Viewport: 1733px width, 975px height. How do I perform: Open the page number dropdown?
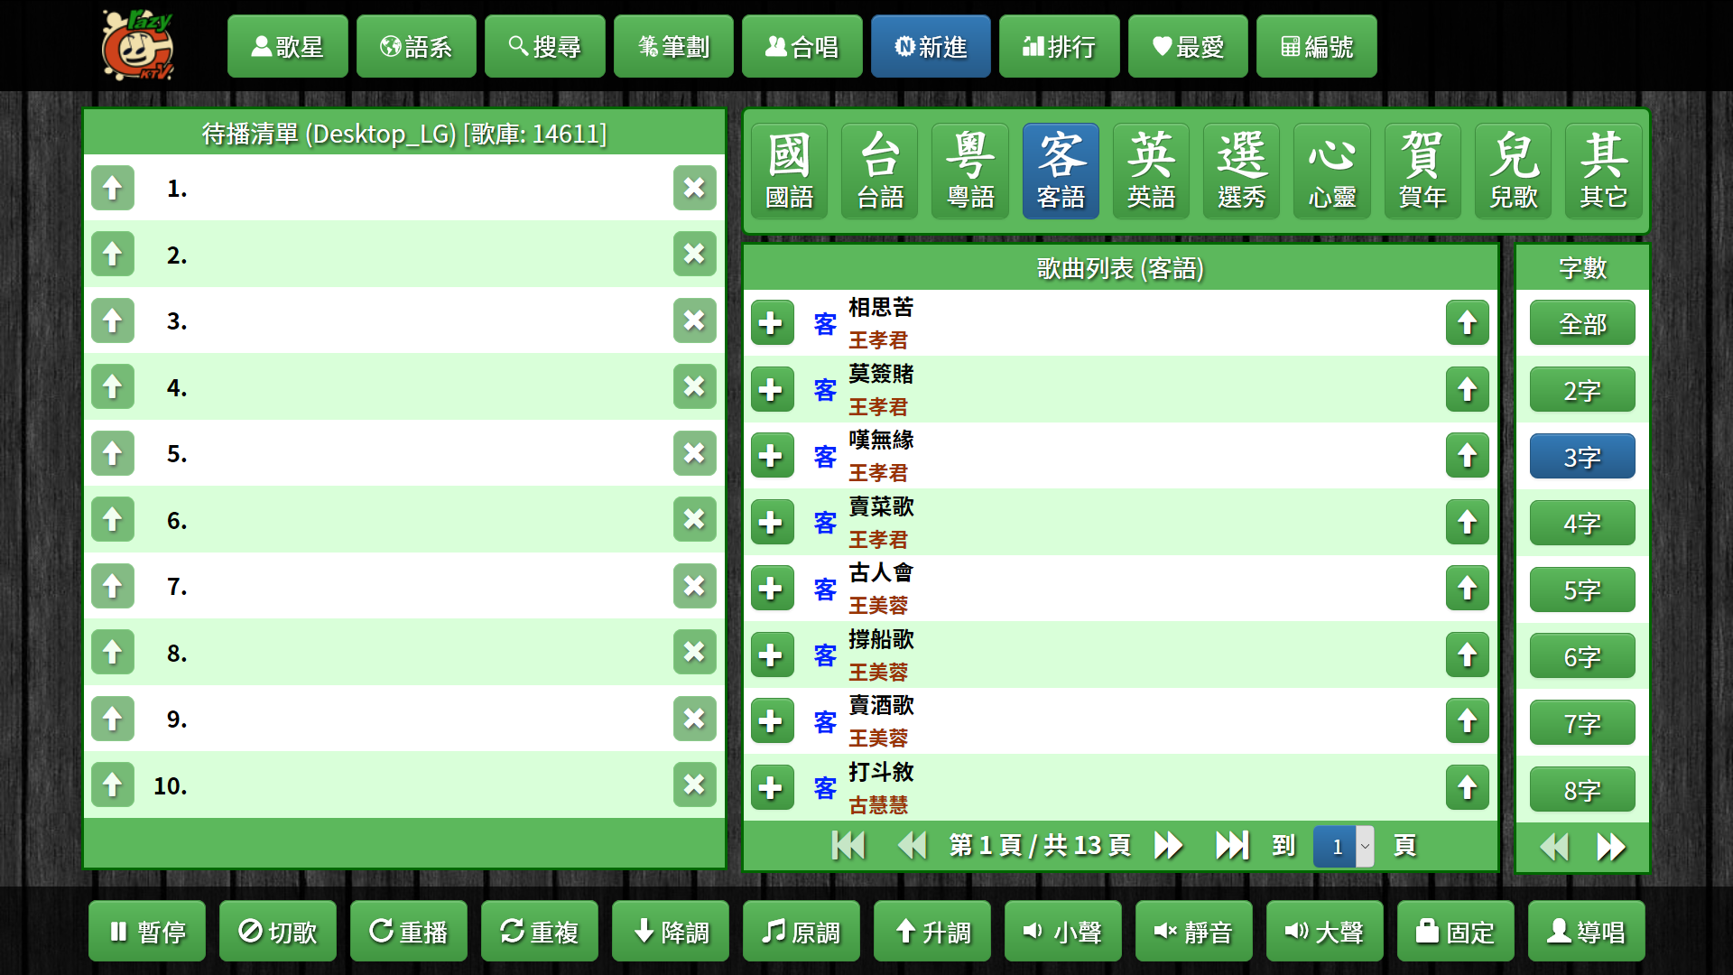pyautogui.click(x=1344, y=847)
